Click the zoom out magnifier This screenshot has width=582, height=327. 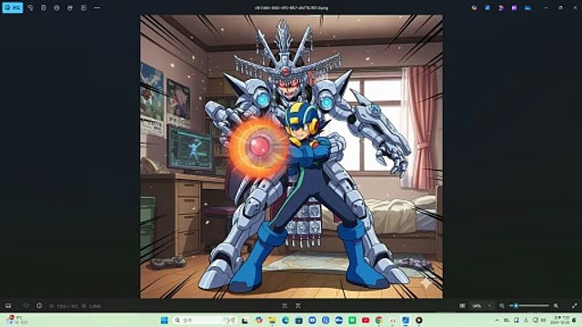pos(502,306)
